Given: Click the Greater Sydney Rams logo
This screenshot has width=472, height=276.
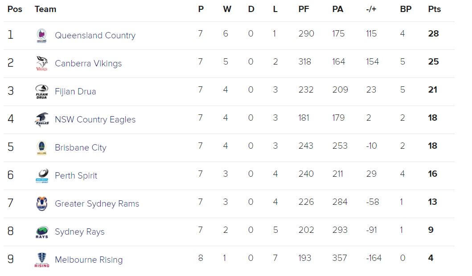Looking at the screenshot, I should pos(41,203).
